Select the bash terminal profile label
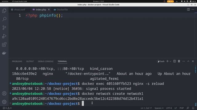 pyautogui.click(x=161, y=61)
